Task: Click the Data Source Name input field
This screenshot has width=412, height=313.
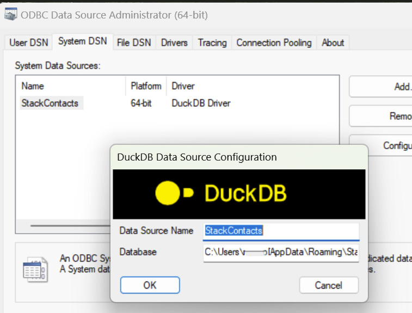Action: click(281, 231)
